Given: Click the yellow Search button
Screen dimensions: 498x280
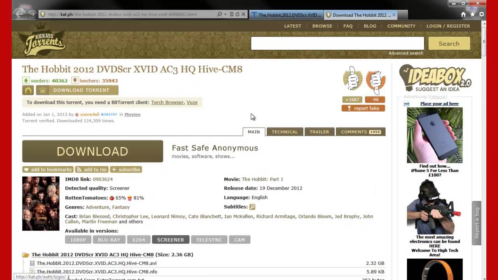Looking at the screenshot, I should pos(449,44).
